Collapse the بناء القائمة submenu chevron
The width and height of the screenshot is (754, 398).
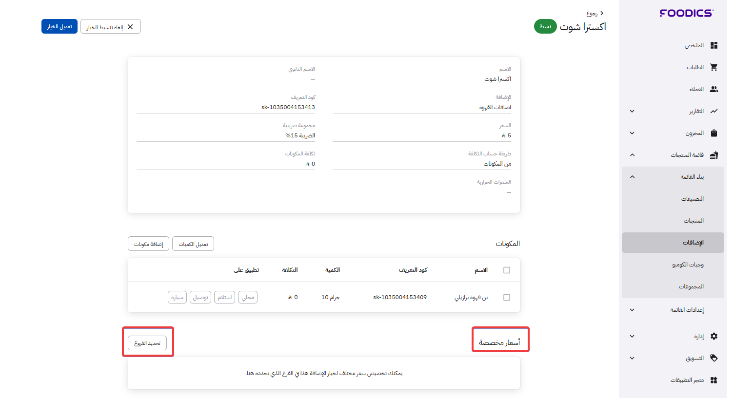coord(632,177)
